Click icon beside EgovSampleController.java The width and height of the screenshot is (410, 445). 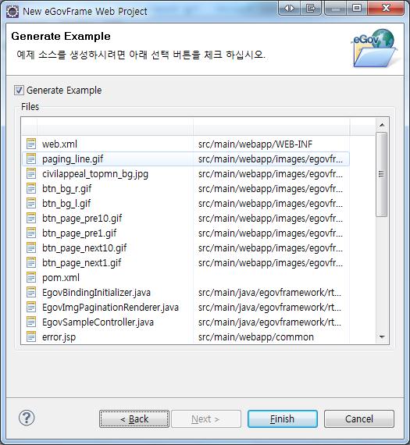point(31,322)
